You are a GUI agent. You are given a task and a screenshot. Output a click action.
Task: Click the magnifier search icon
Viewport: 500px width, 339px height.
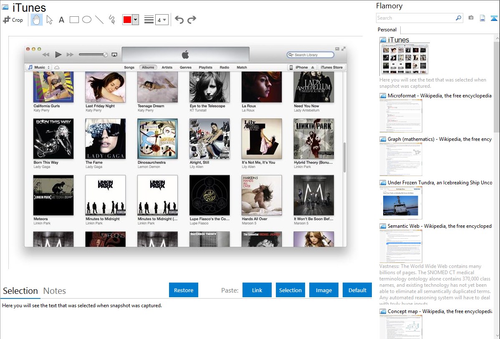(458, 18)
